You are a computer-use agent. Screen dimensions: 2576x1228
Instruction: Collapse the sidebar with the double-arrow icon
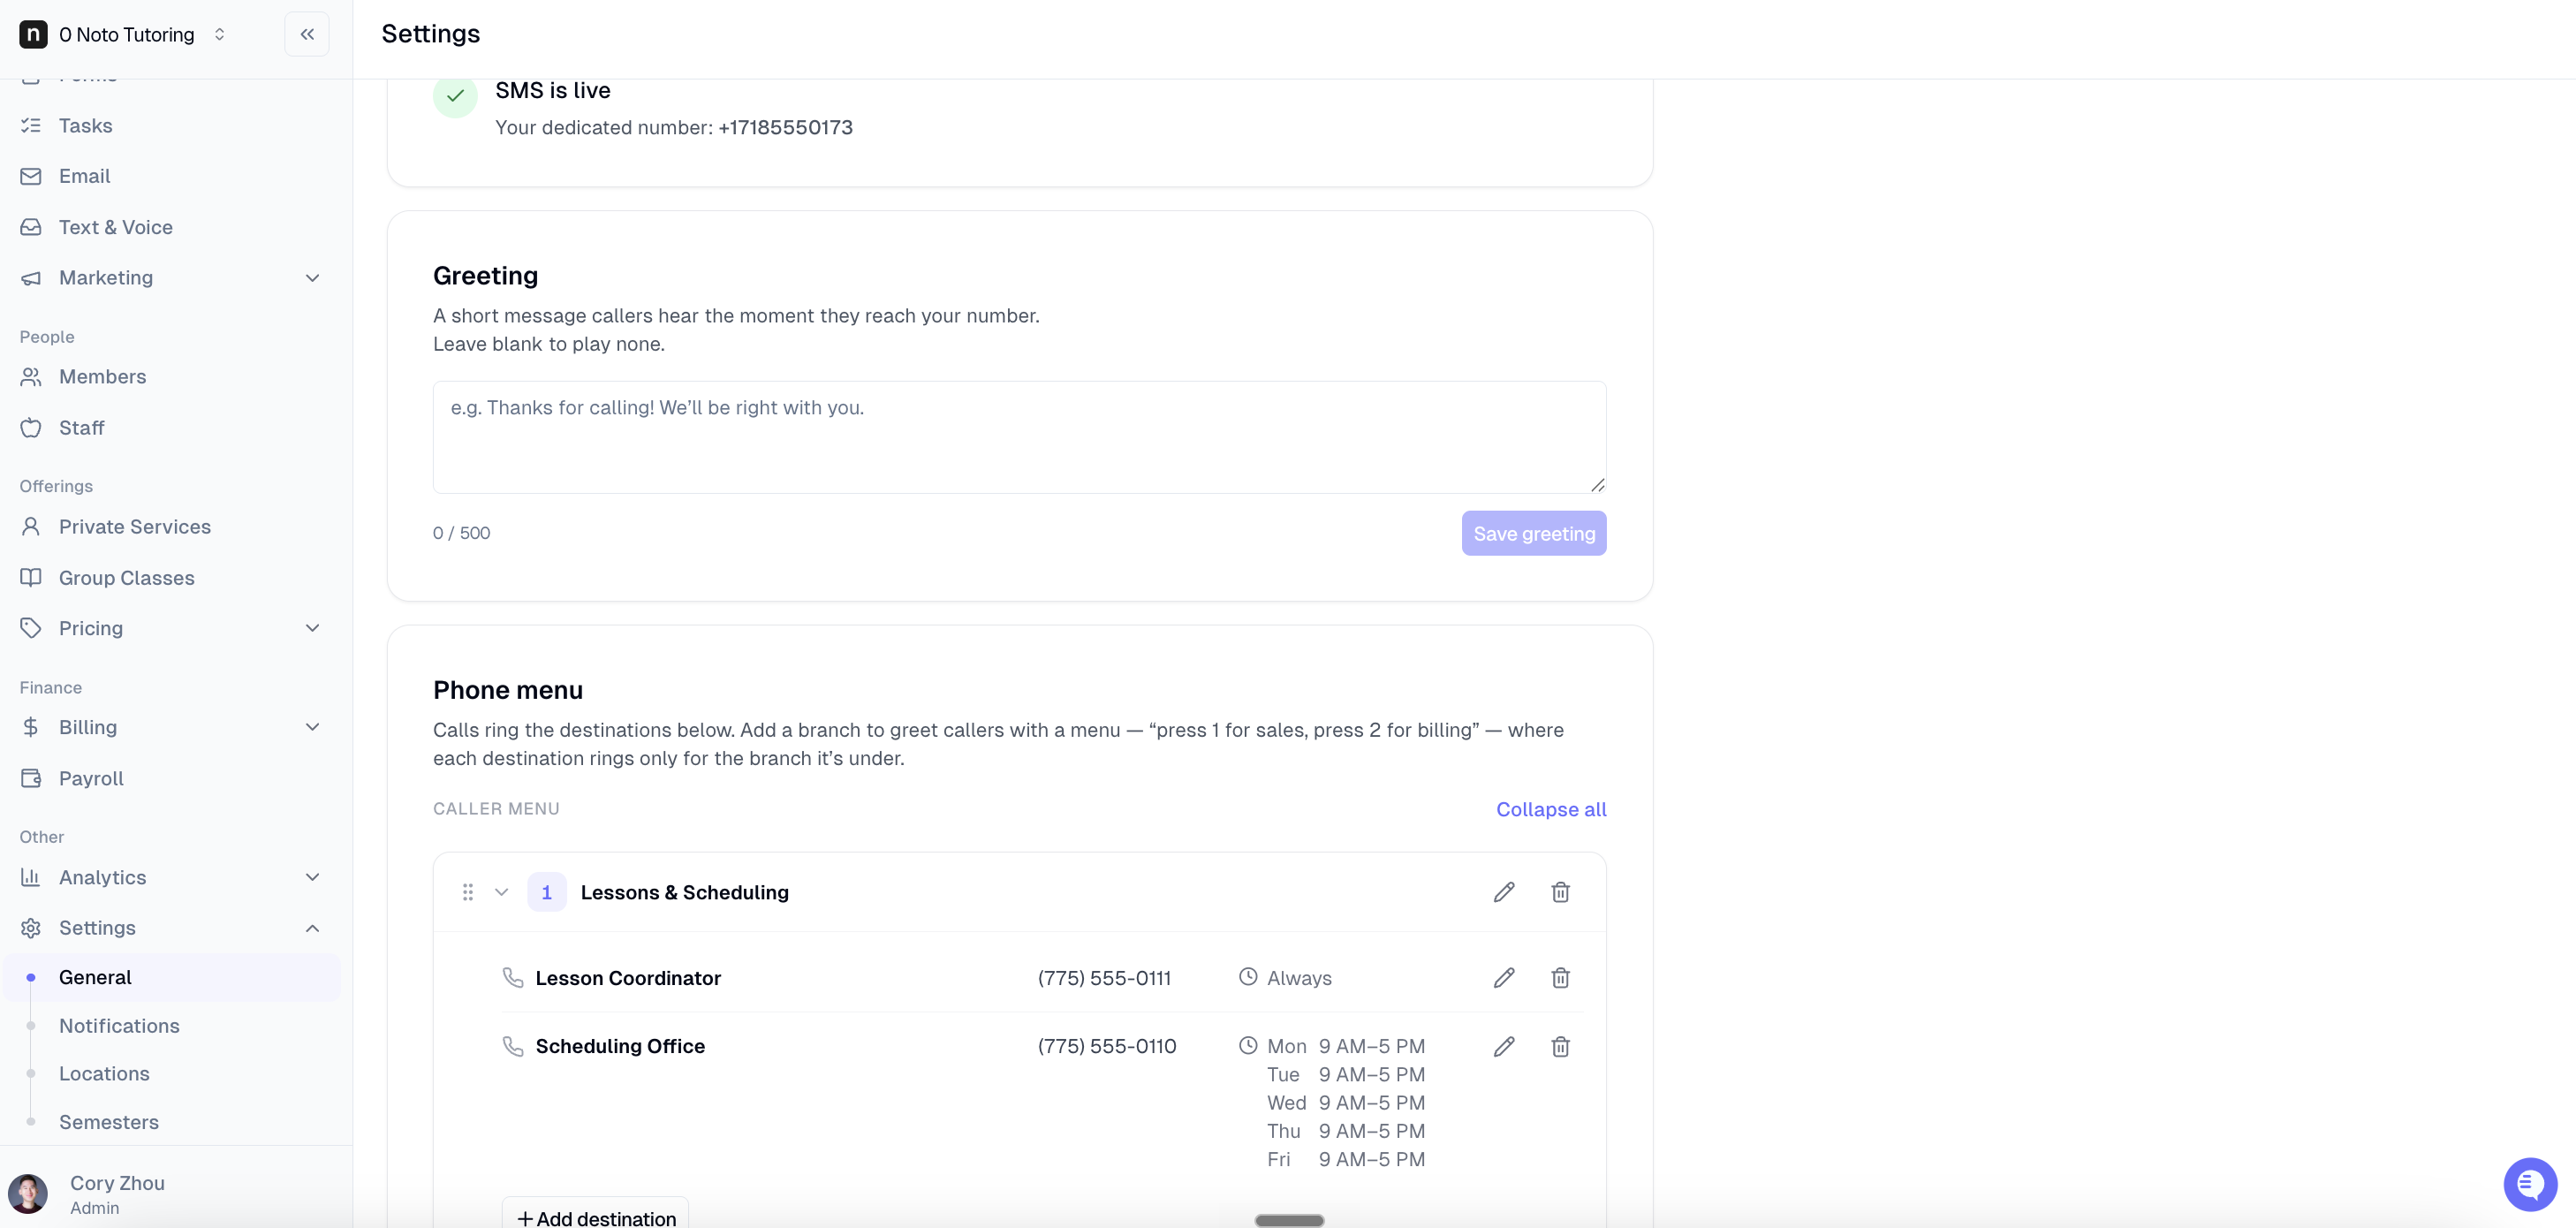307,34
